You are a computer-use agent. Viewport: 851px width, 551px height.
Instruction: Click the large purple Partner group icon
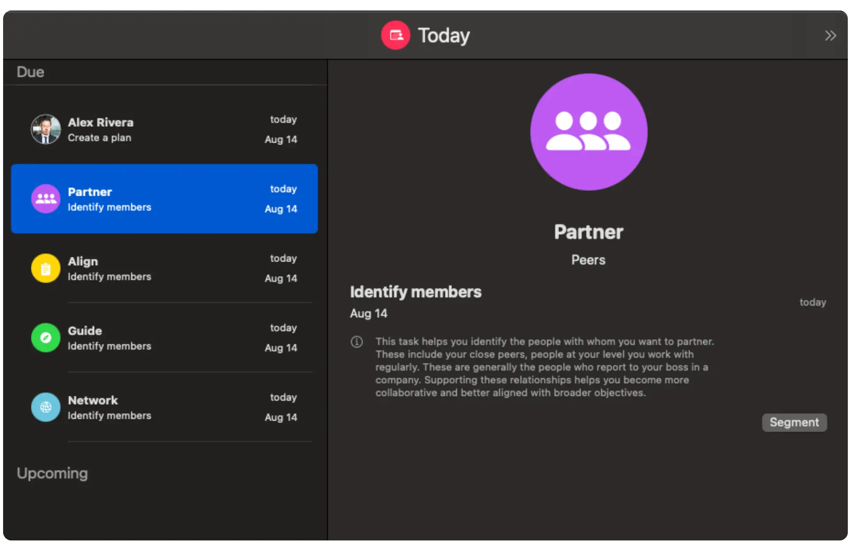(x=589, y=132)
